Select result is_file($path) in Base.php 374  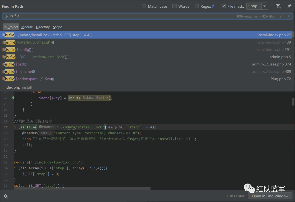[146, 64]
